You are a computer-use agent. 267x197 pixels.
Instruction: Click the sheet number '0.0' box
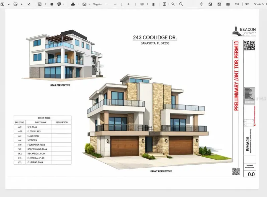[250, 174]
